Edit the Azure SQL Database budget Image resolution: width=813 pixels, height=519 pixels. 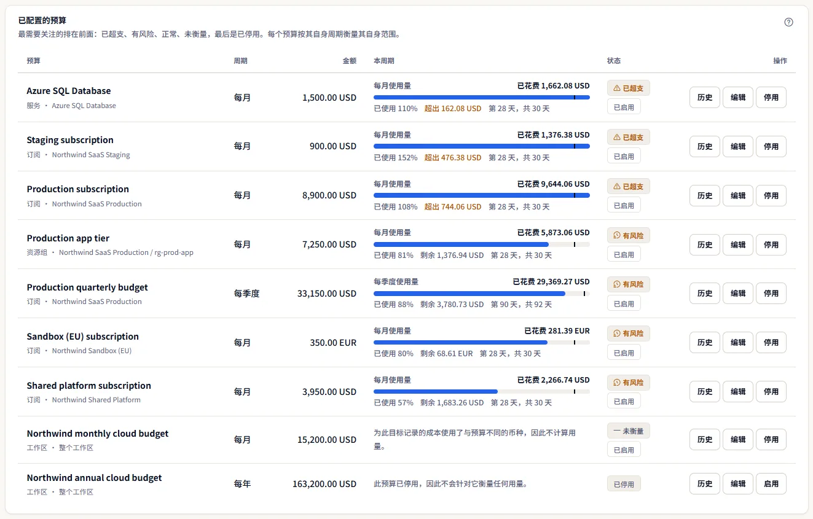[738, 97]
